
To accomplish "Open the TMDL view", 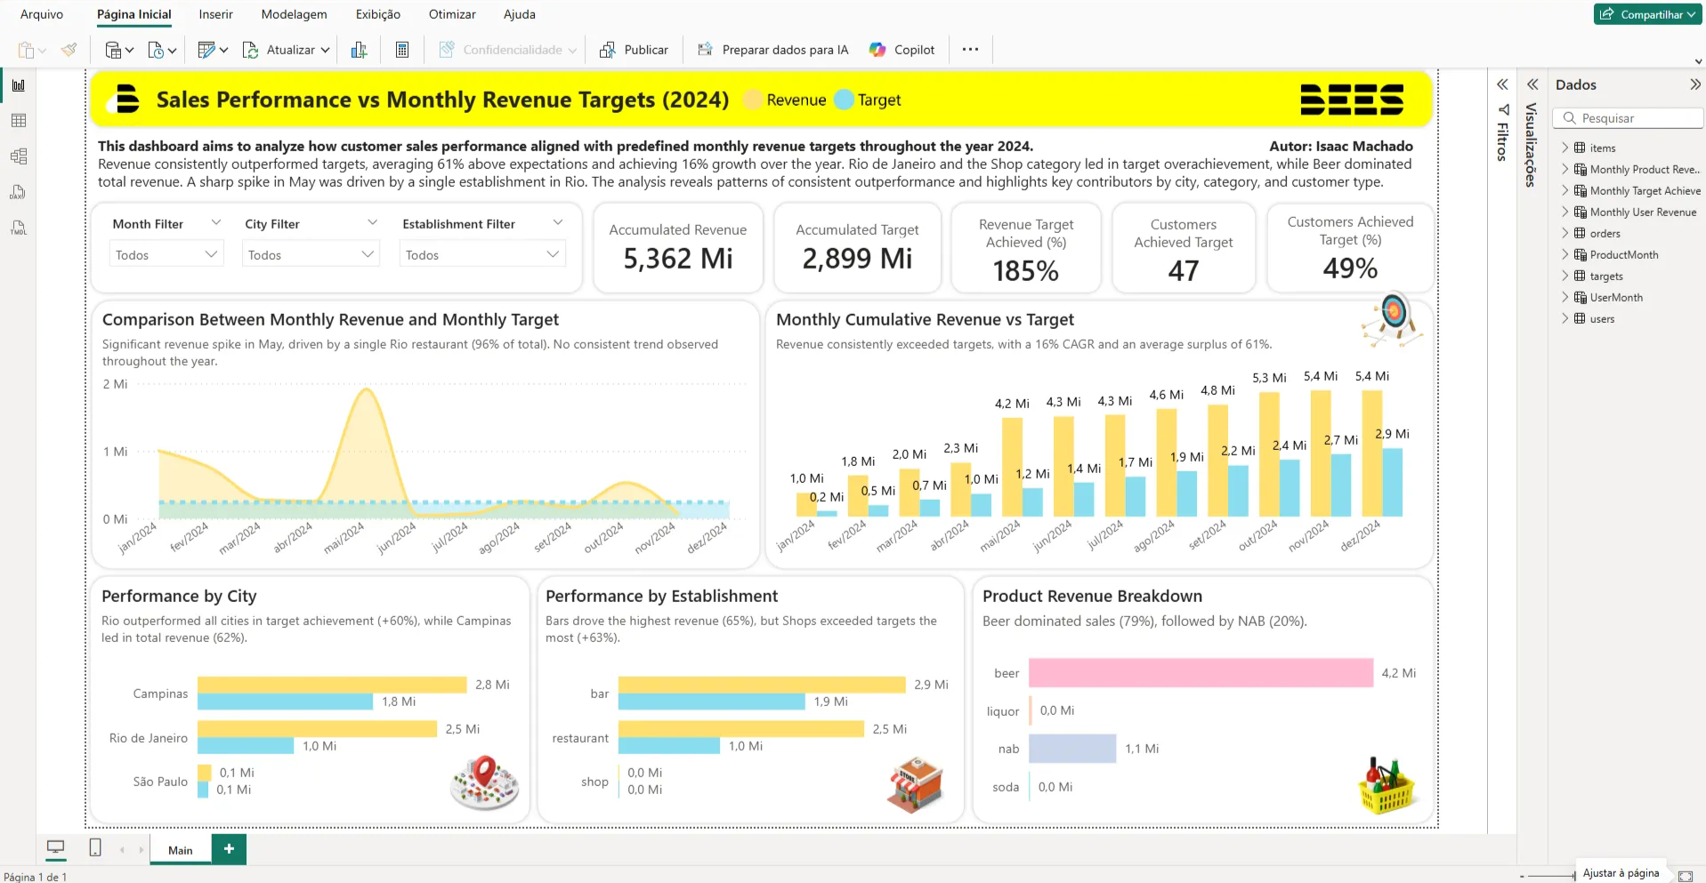I will pos(19,228).
